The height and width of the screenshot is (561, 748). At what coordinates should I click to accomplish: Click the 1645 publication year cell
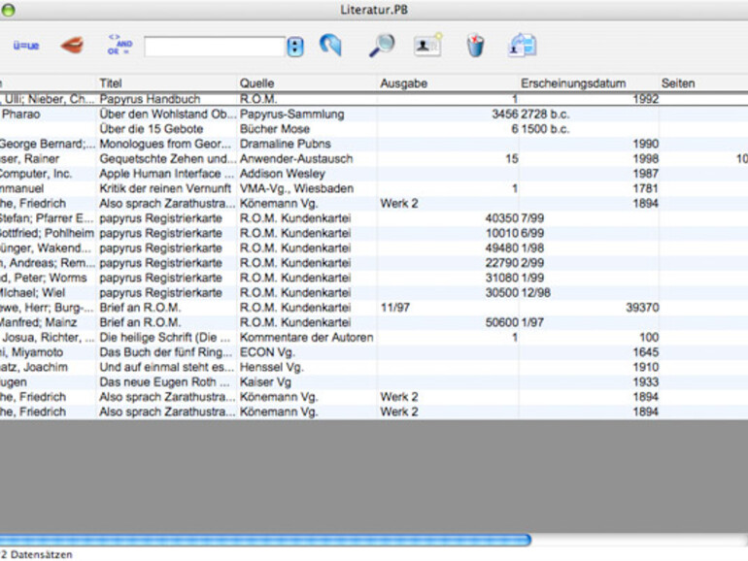pyautogui.click(x=645, y=351)
